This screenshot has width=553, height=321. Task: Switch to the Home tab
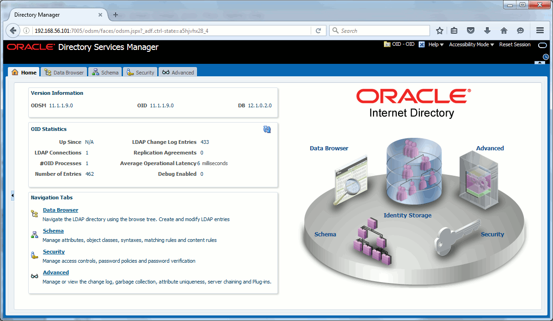(x=24, y=72)
